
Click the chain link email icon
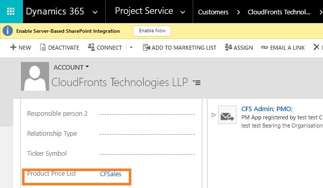point(265,48)
